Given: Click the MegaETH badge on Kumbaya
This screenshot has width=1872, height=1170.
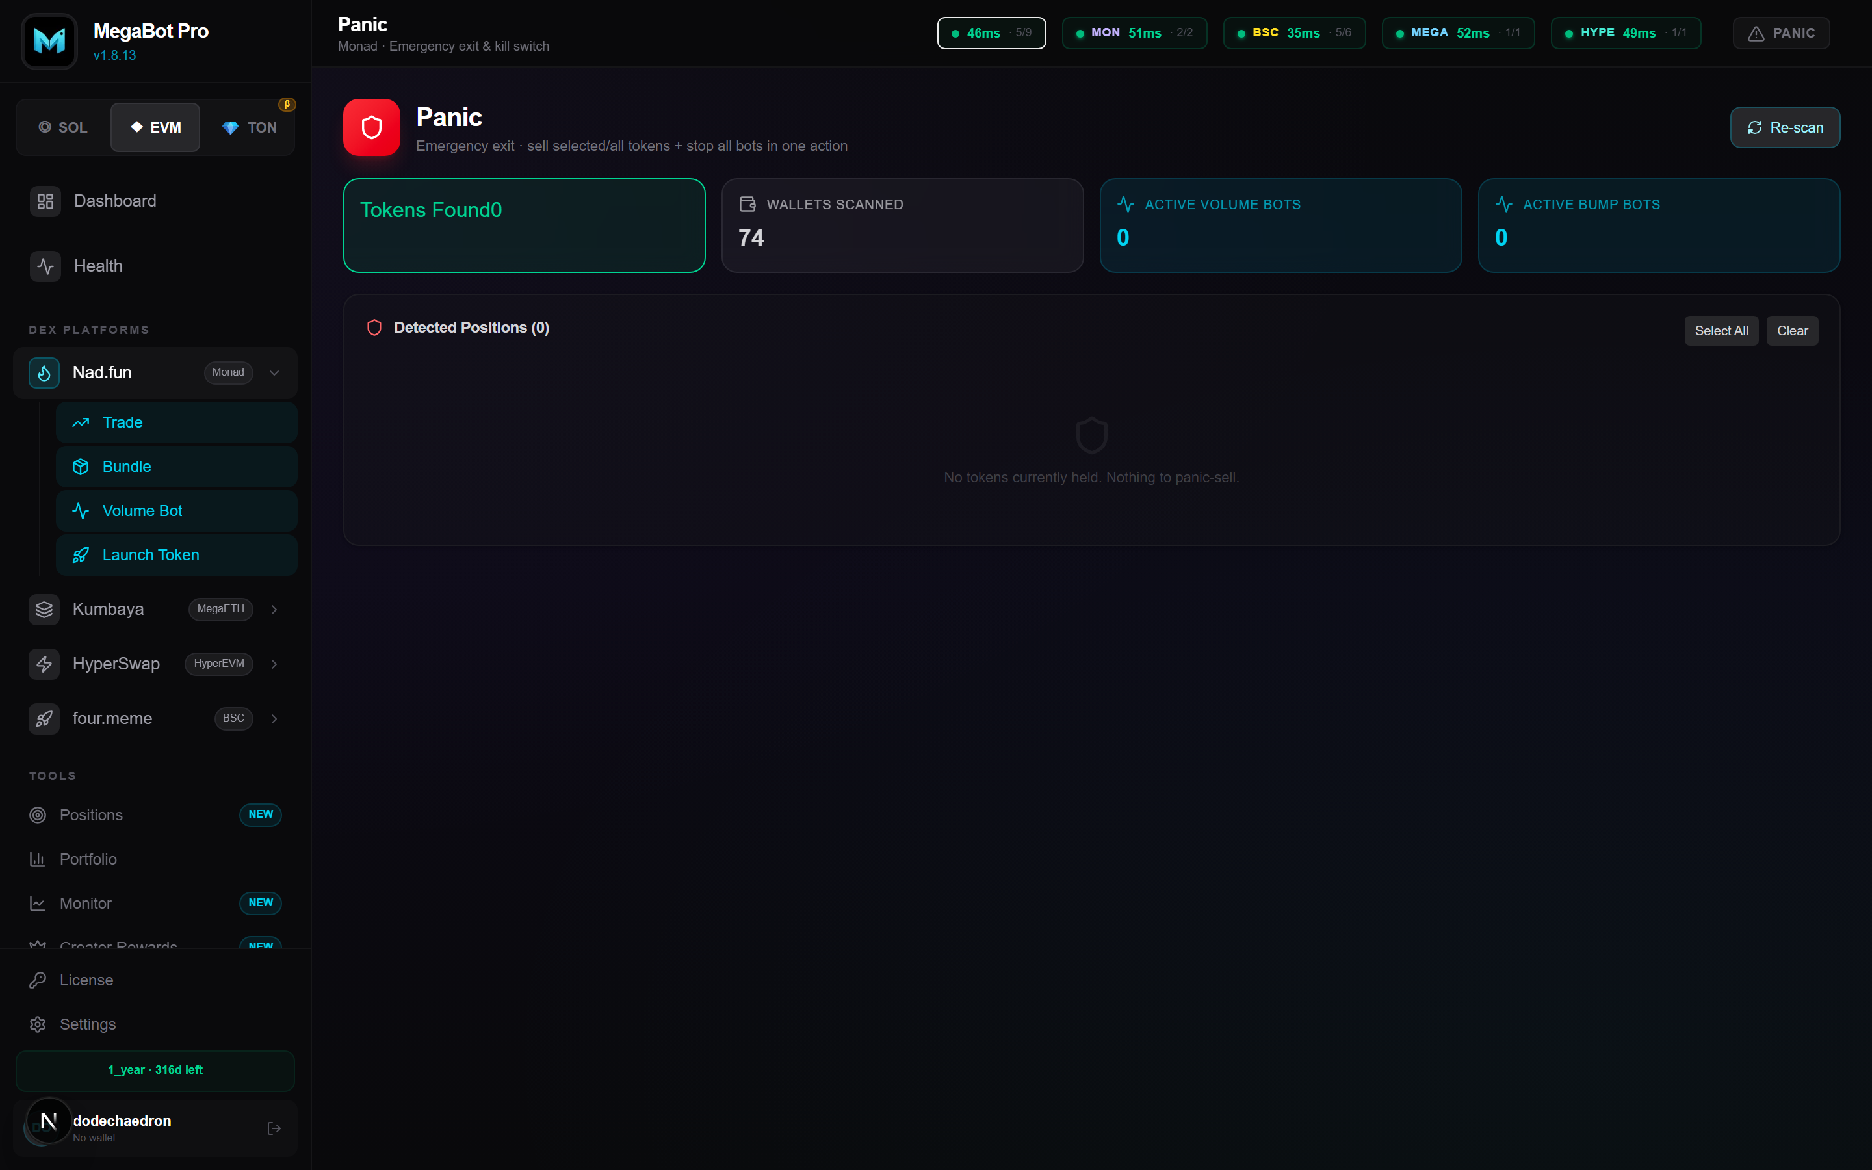Looking at the screenshot, I should click(220, 610).
